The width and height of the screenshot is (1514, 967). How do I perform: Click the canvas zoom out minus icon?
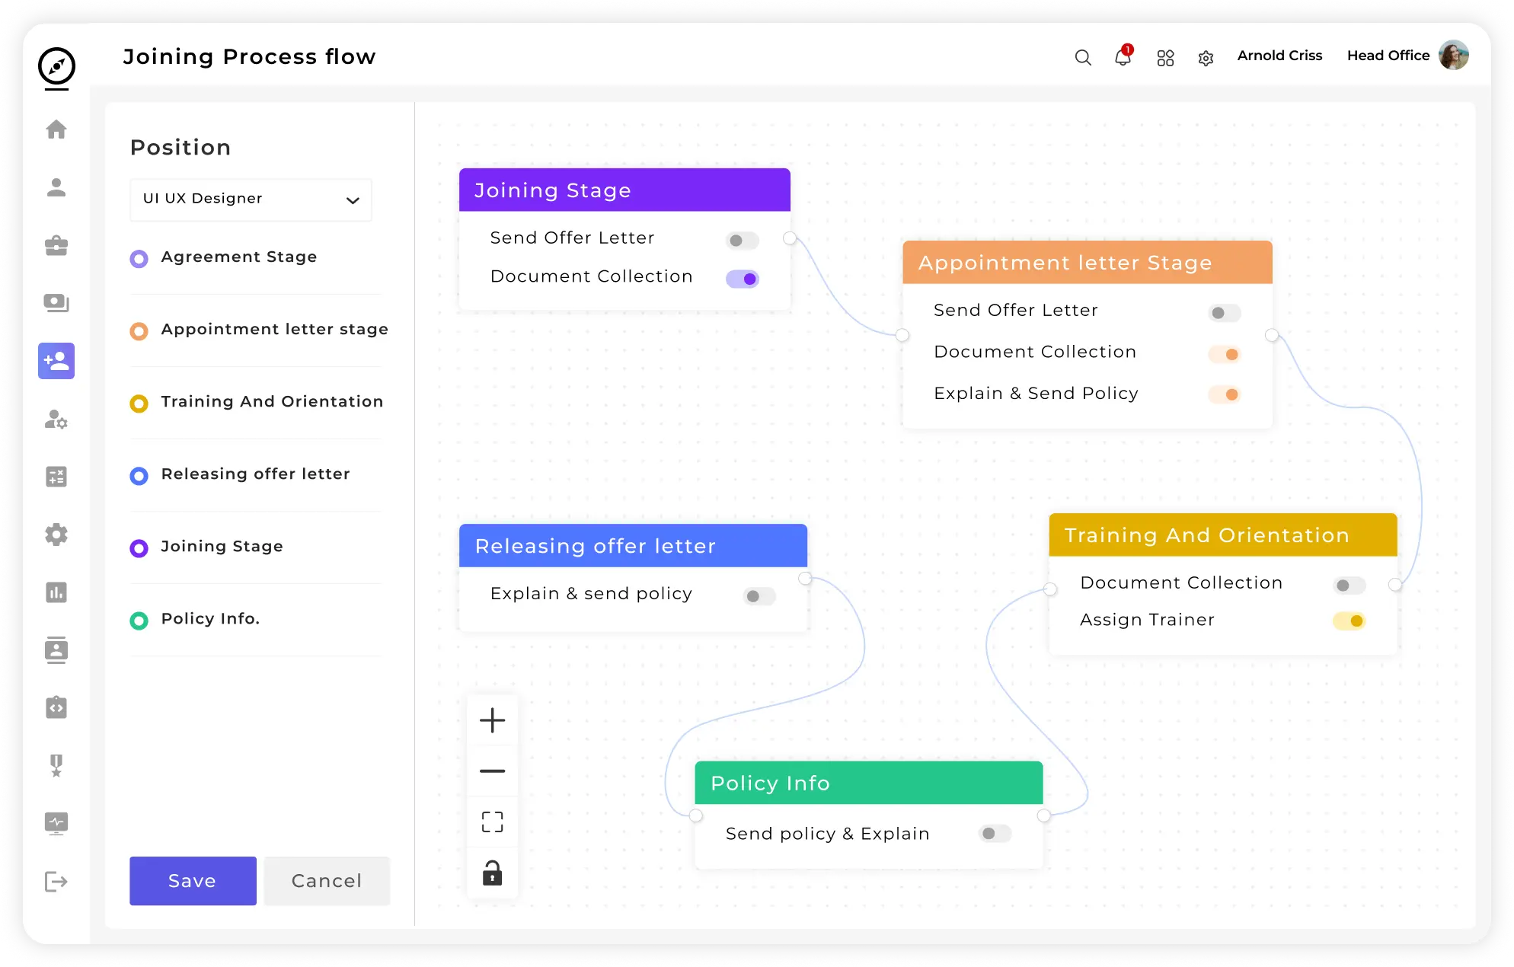tap(492, 771)
